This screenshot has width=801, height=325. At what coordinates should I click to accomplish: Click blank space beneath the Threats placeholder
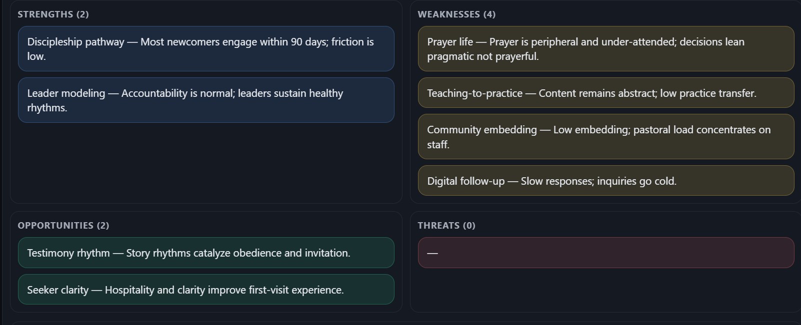(x=606, y=290)
